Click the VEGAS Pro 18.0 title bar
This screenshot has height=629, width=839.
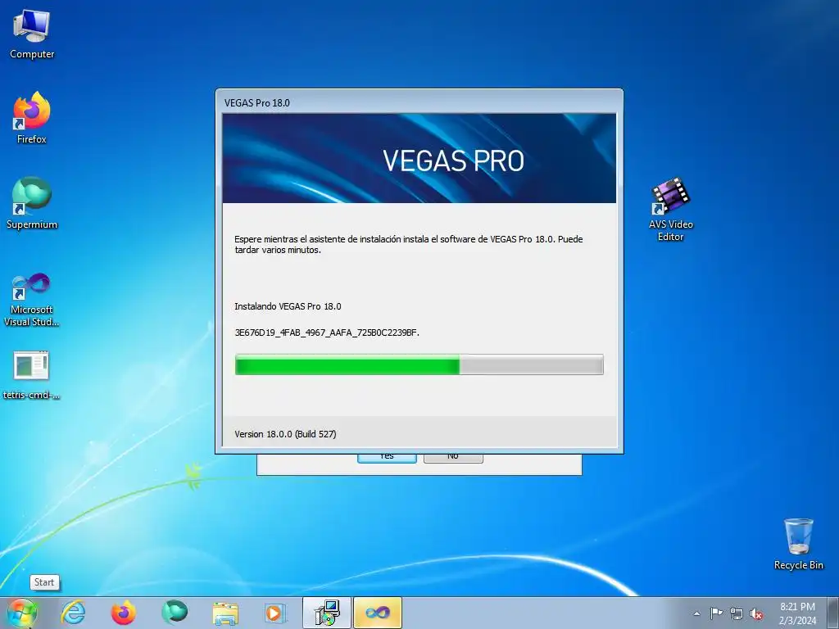pos(419,102)
